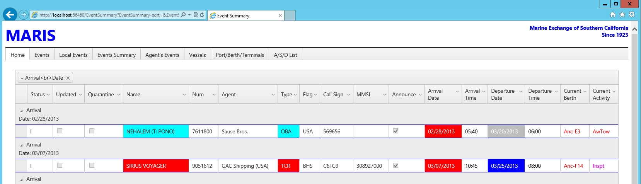The height and width of the screenshot is (184, 641).
Task: Toggle the Quarantine checkbox for SIRIUS VOYAGER
Action: (x=92, y=165)
